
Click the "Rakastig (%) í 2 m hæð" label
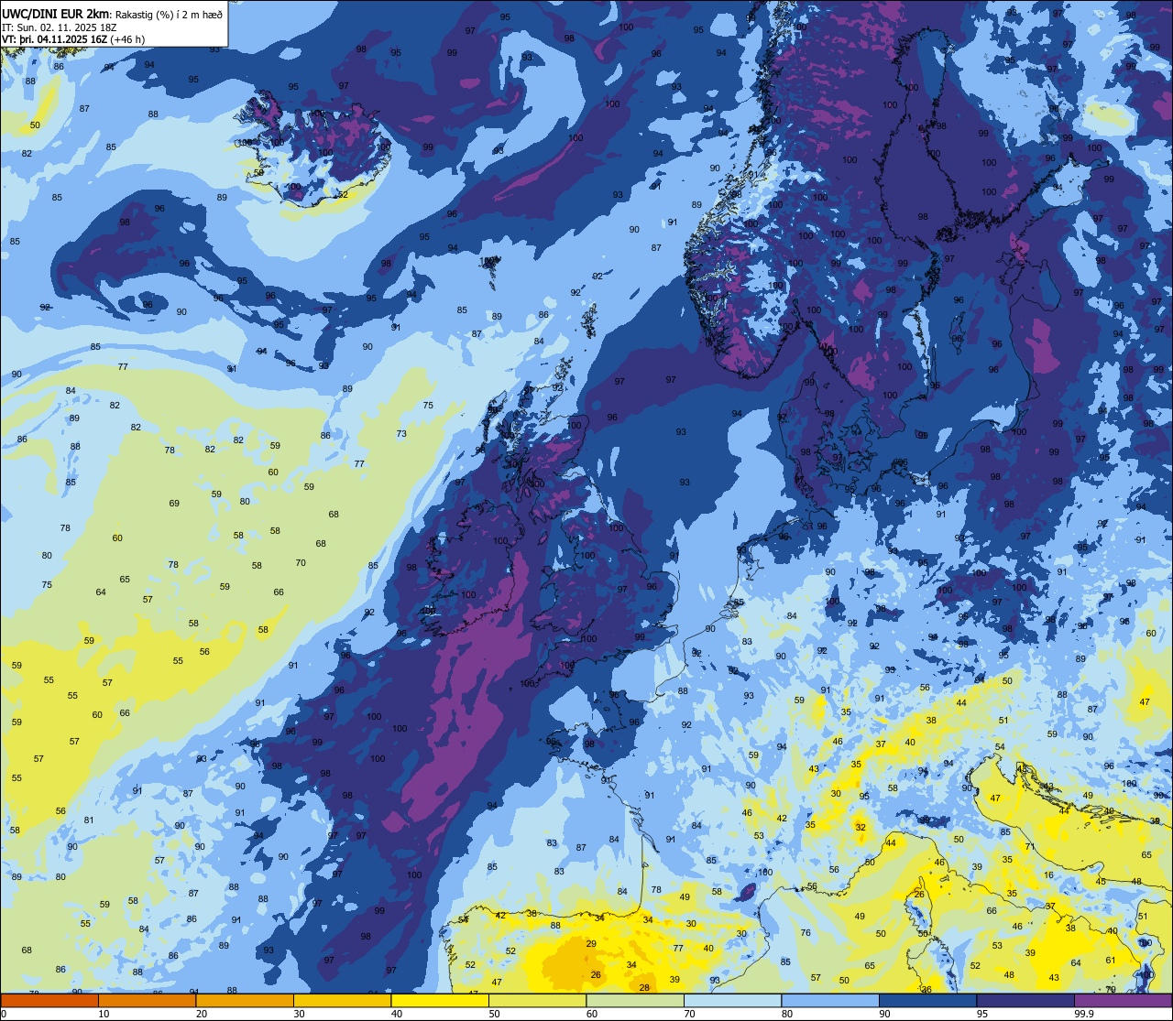coord(170,15)
